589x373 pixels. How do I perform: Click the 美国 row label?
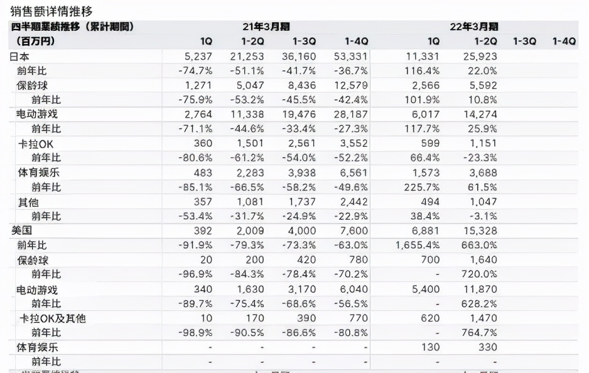19,230
